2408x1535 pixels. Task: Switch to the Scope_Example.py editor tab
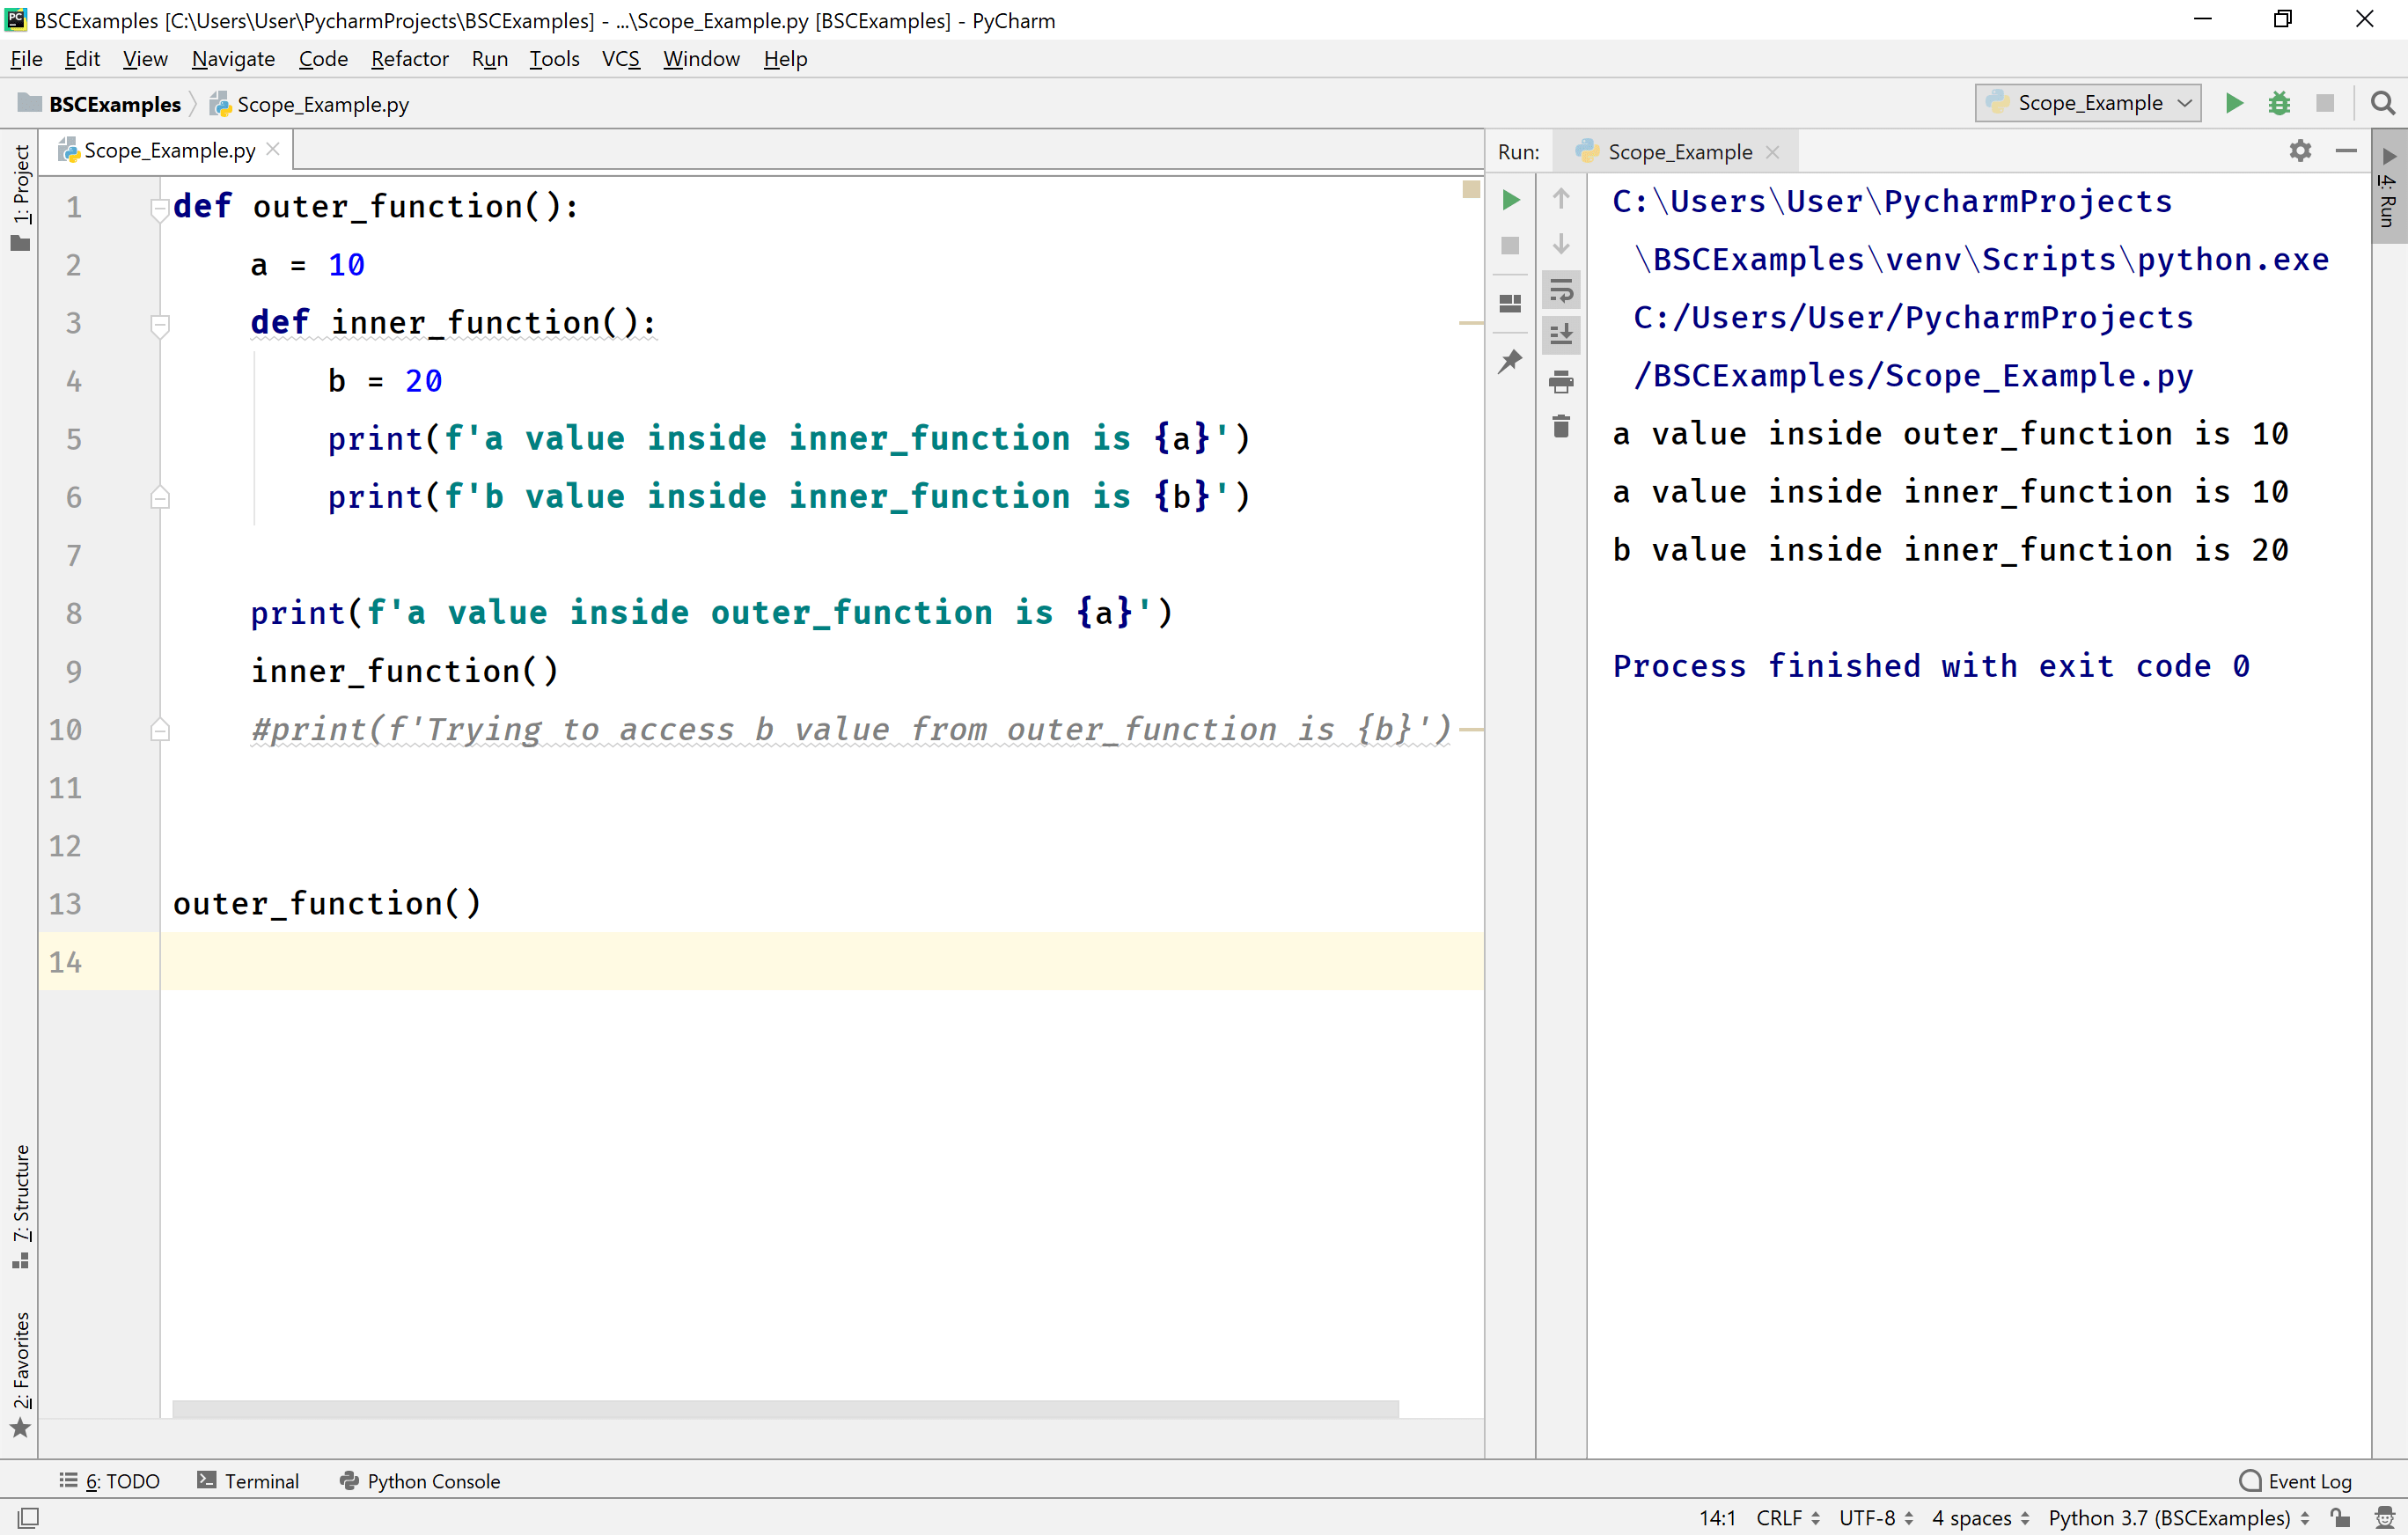167,149
